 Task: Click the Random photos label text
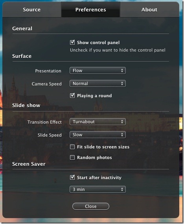[x=94, y=157]
